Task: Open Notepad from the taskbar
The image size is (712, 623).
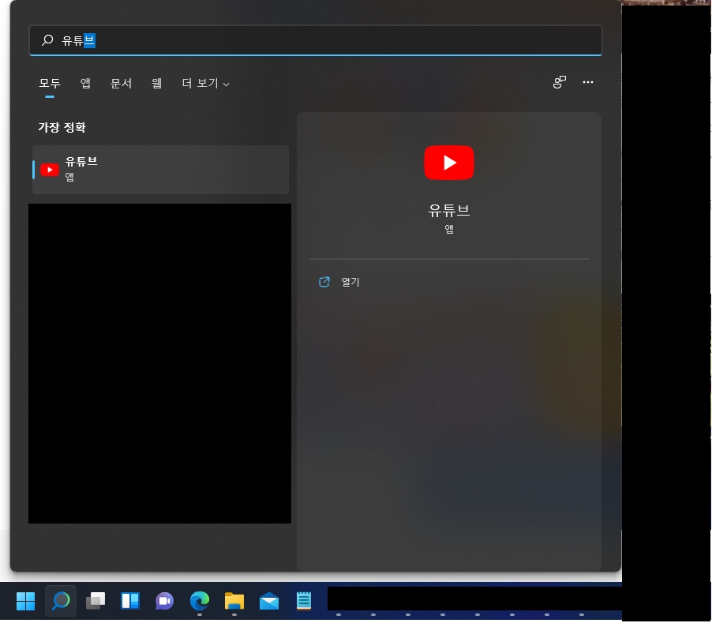Action: point(304,601)
